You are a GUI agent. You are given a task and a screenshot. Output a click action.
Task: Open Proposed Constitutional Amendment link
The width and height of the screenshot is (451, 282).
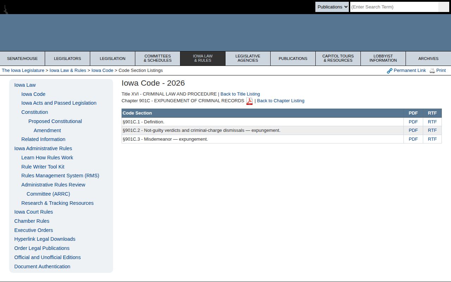click(55, 126)
